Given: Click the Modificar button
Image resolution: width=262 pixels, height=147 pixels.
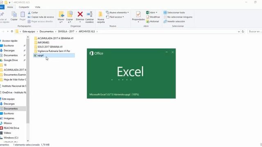Looking at the screenshot, I should [x=153, y=17].
